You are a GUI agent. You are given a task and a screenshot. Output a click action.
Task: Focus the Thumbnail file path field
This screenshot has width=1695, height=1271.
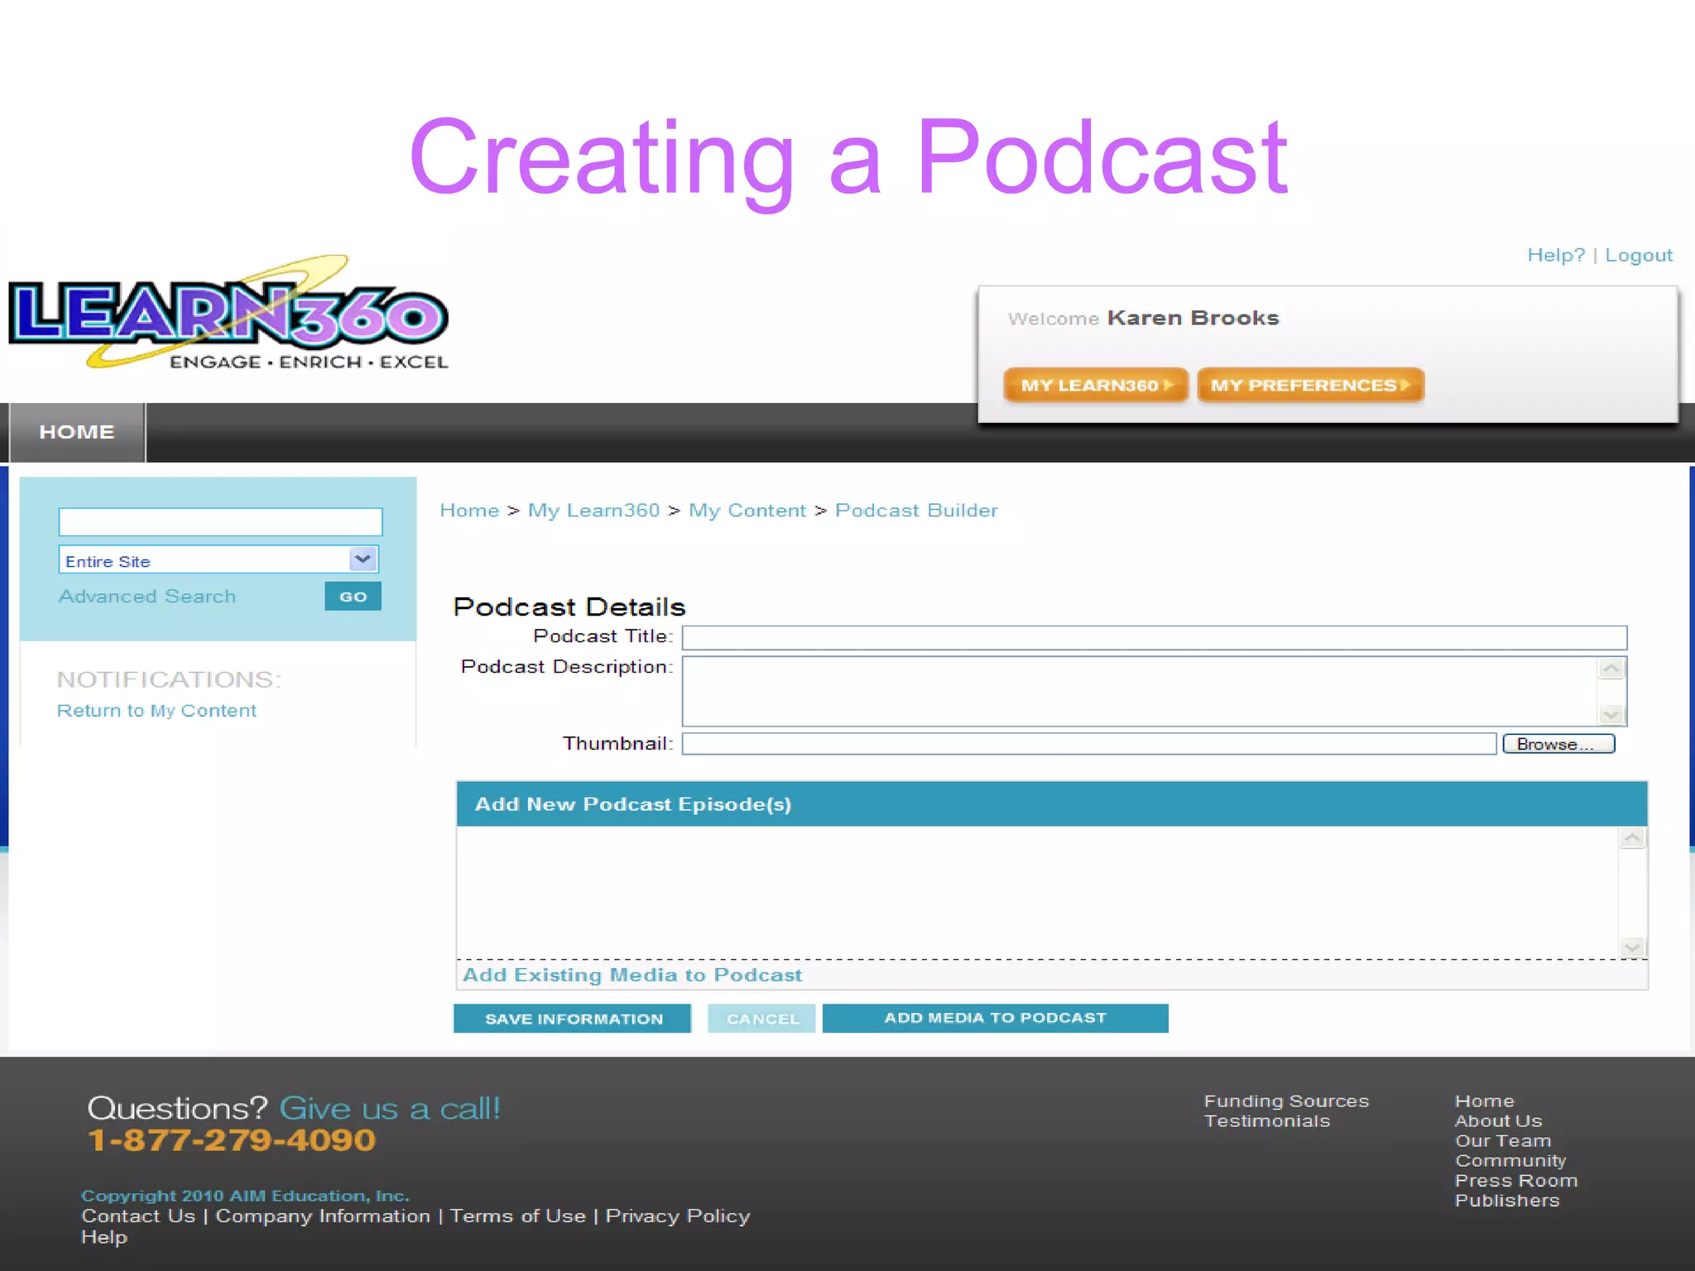(1089, 744)
